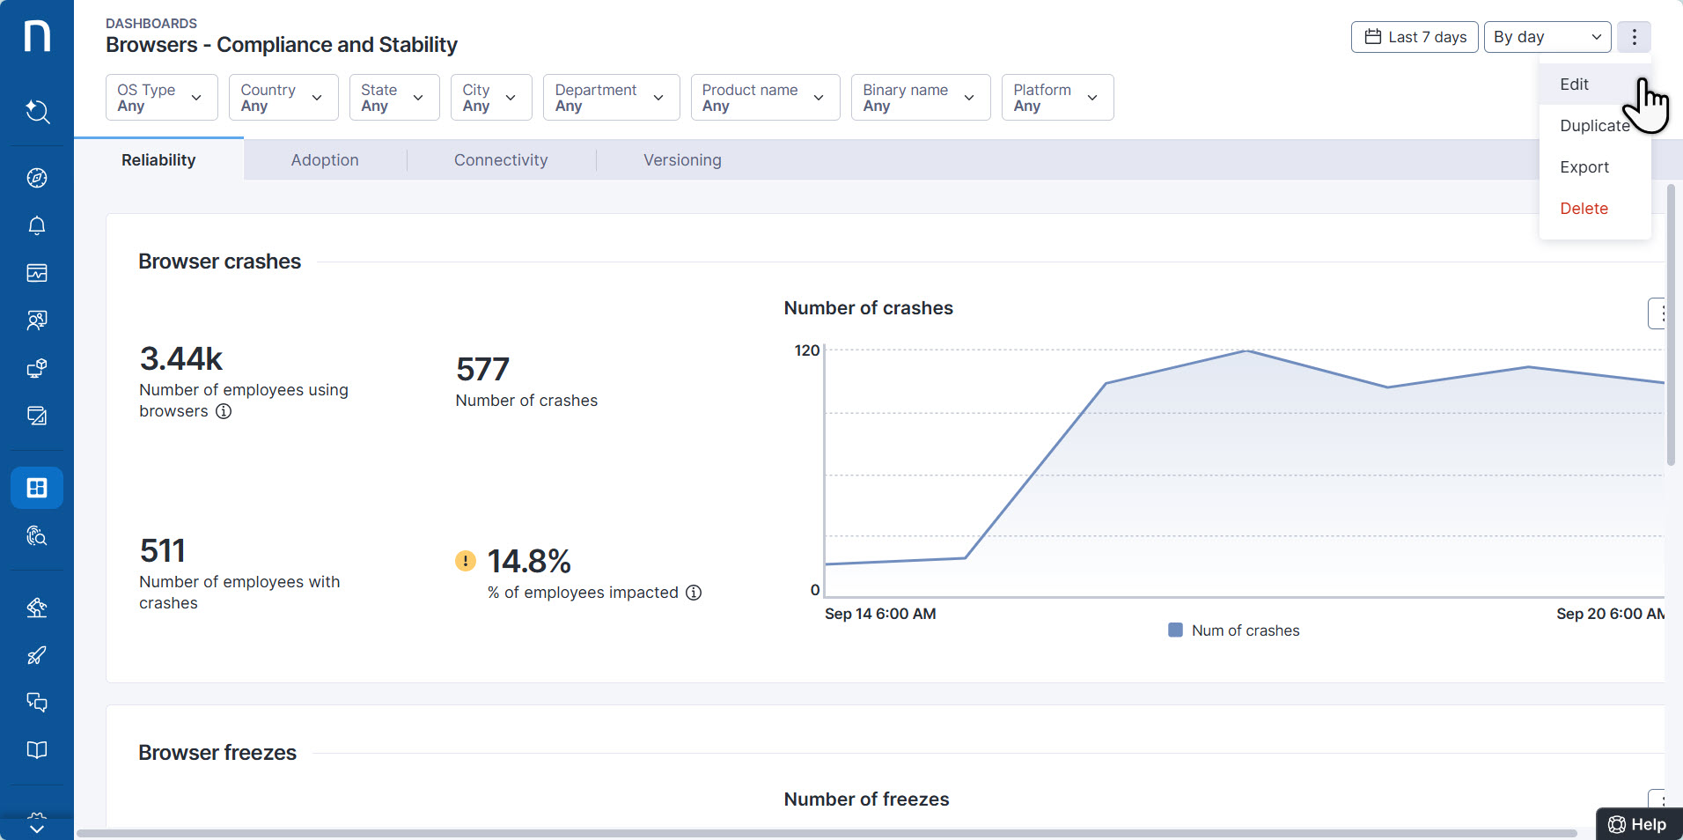This screenshot has height=840, width=1683.
Task: Click the Nexthink logo in the sidebar
Action: 37,35
